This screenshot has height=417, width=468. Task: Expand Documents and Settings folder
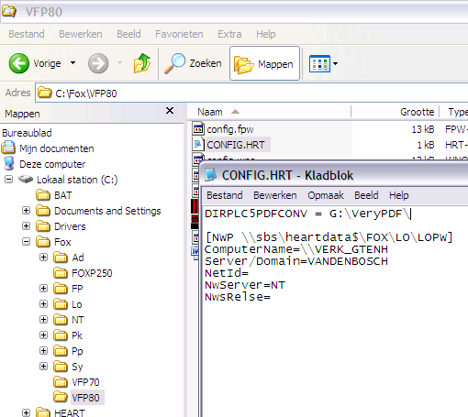(27, 211)
